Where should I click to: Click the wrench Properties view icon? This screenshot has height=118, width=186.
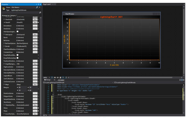tap(37, 7)
